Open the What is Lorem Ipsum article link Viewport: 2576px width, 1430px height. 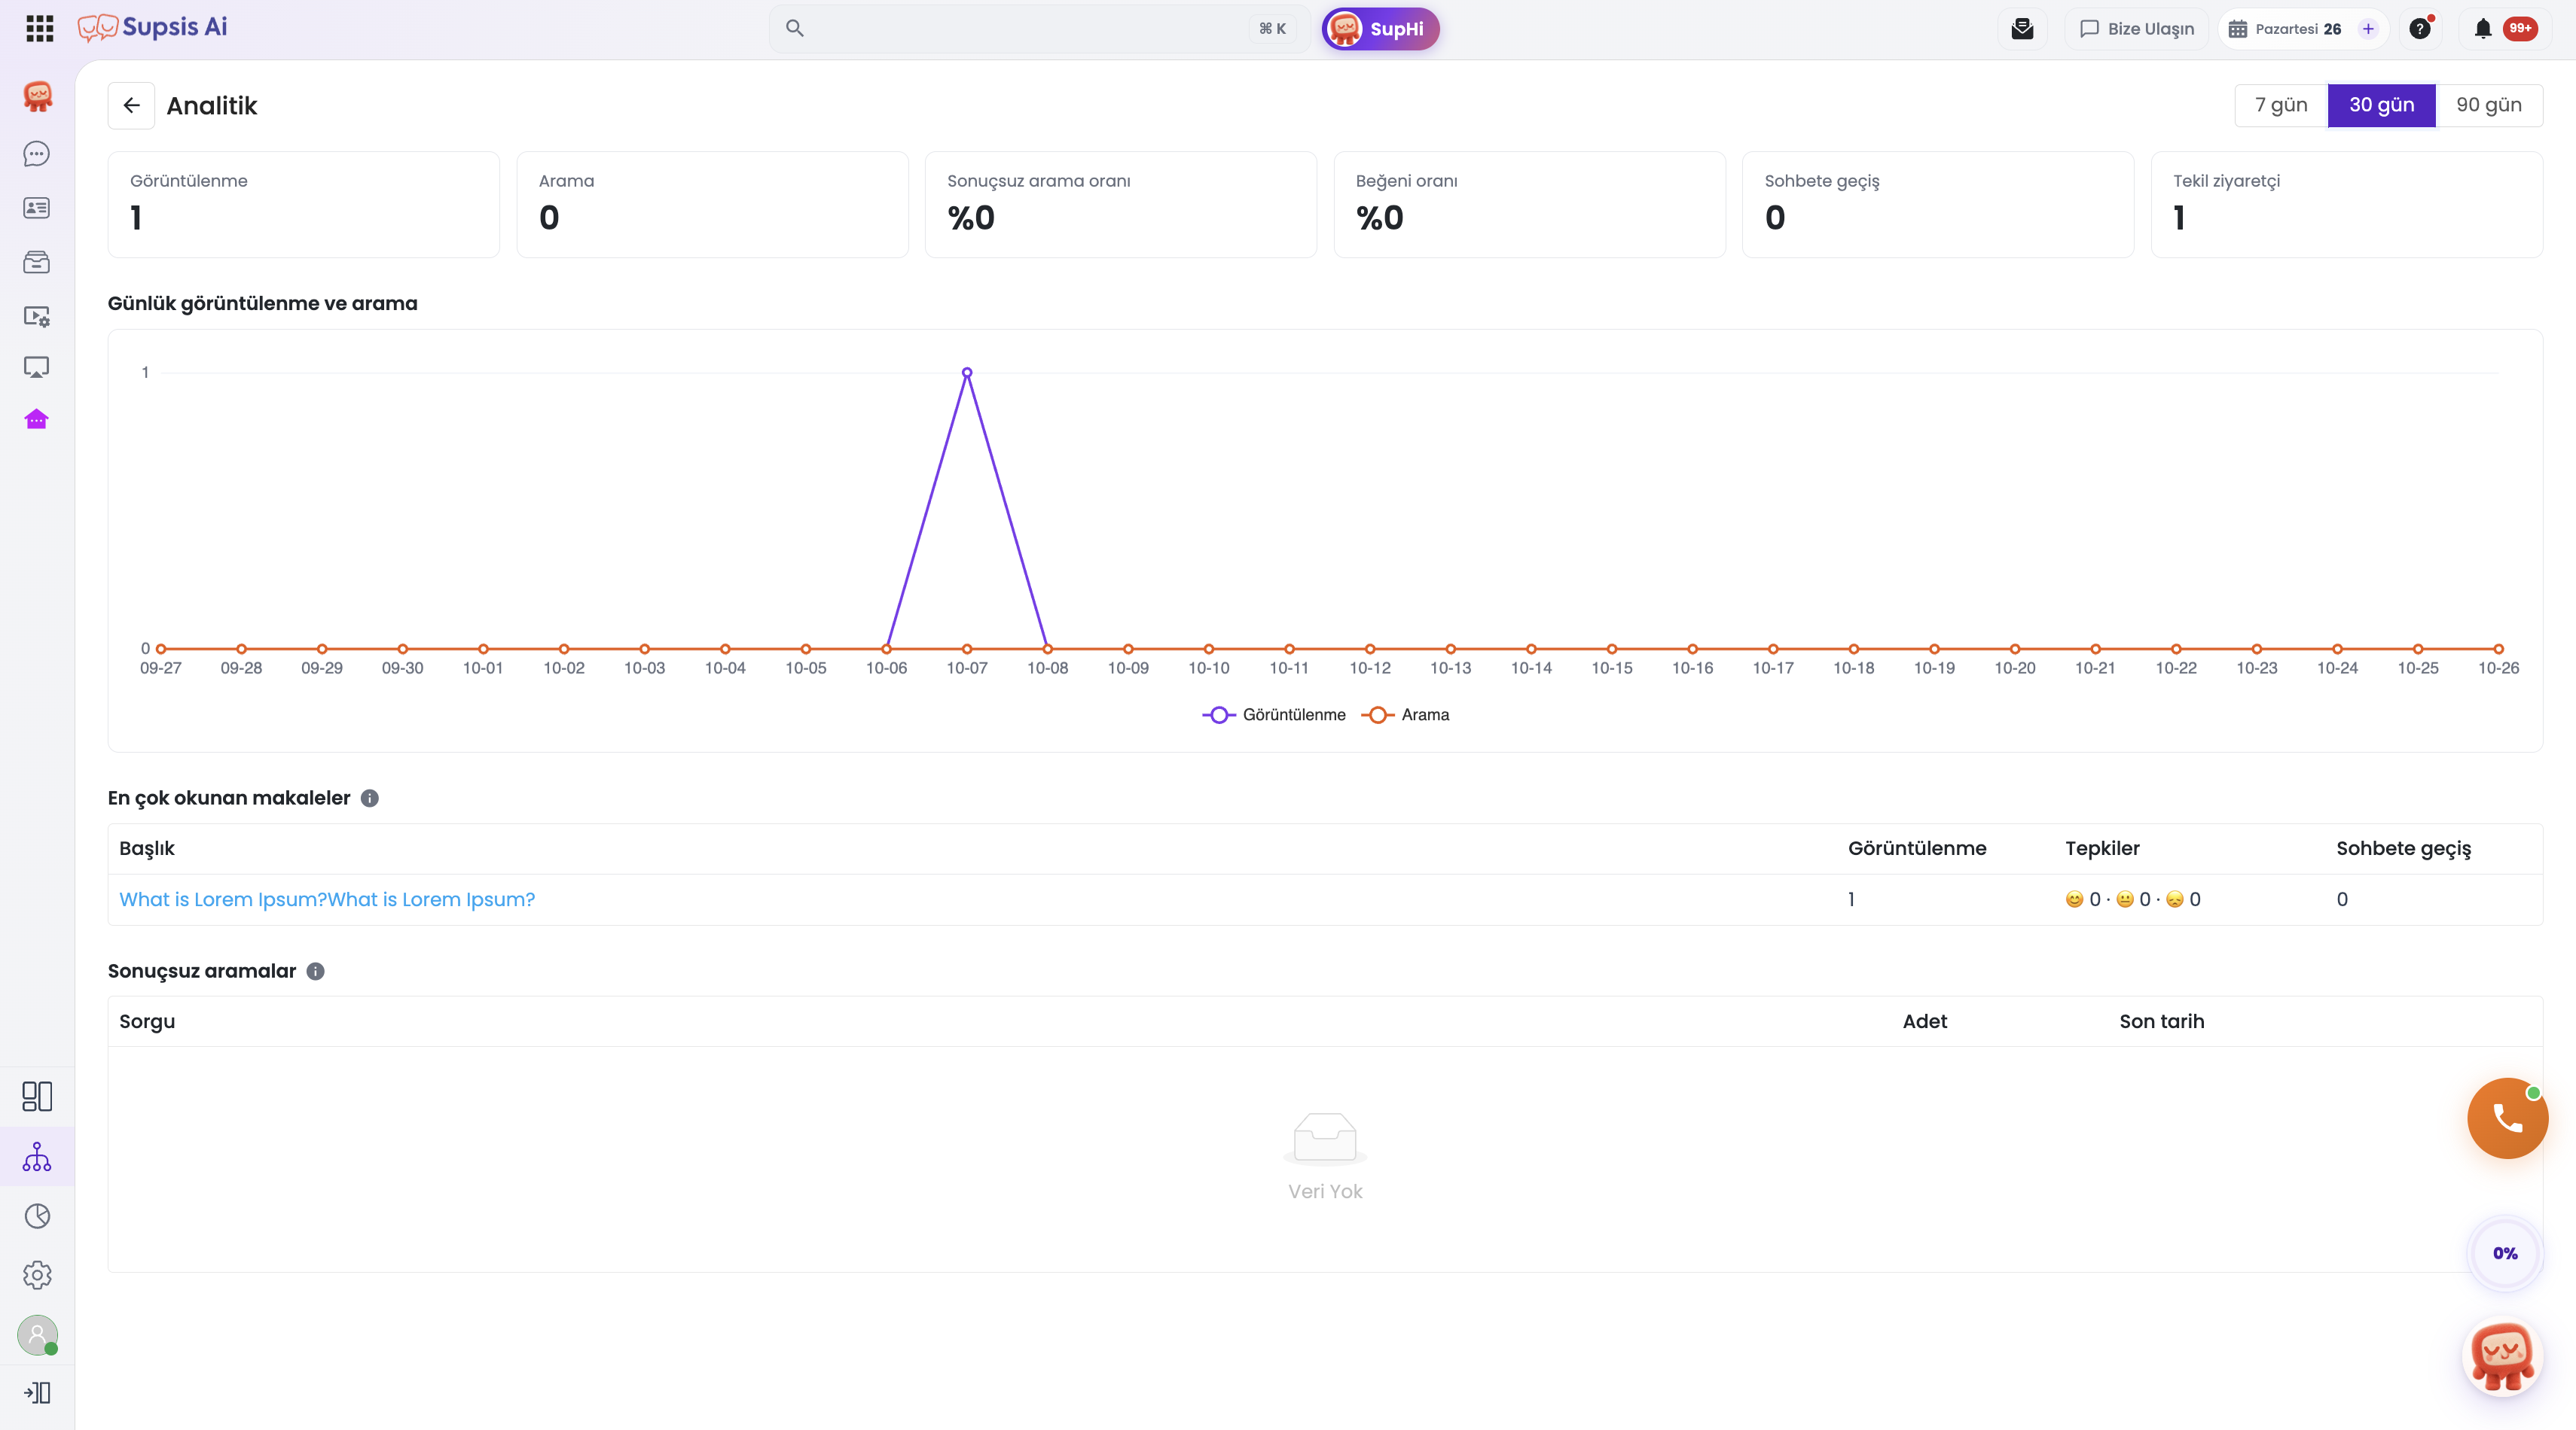(x=327, y=899)
